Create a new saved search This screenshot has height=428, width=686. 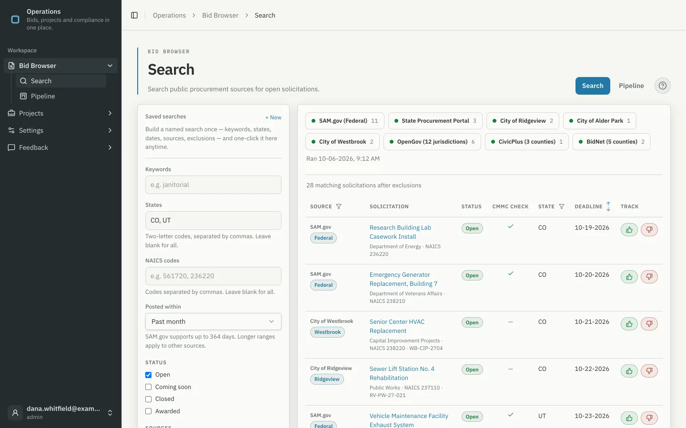[273, 117]
